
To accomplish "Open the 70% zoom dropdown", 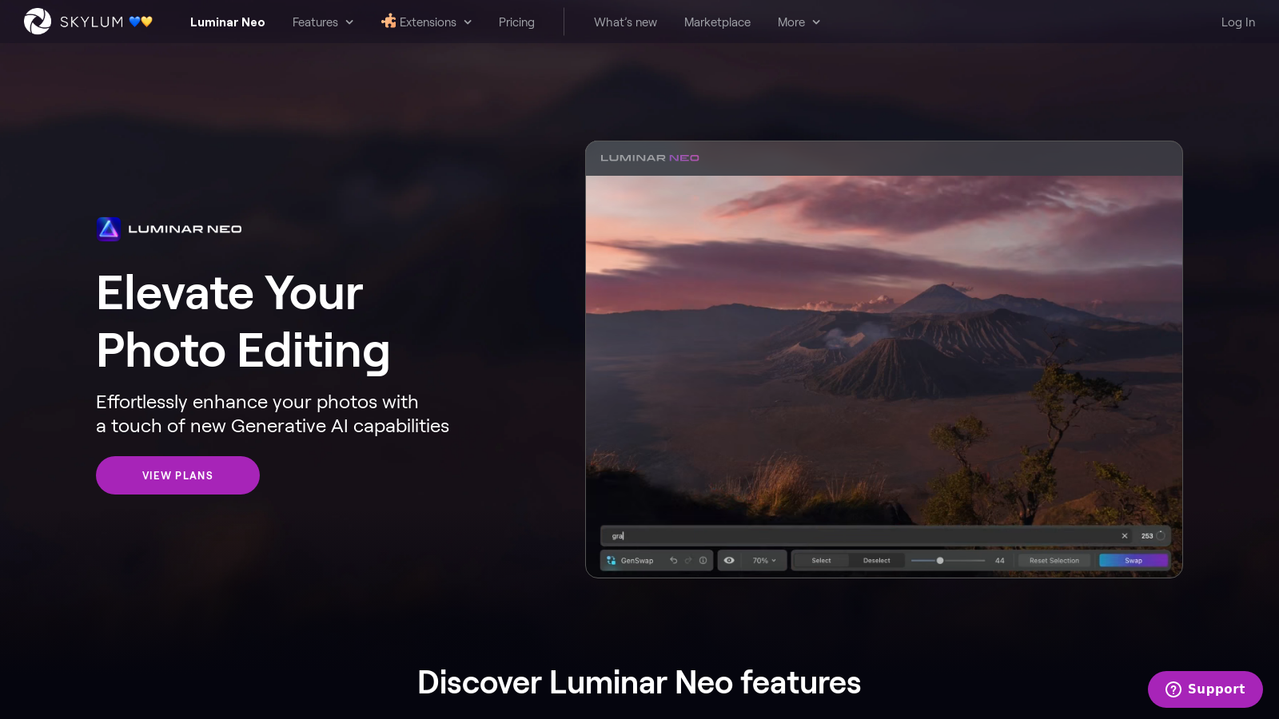I will [x=764, y=561].
